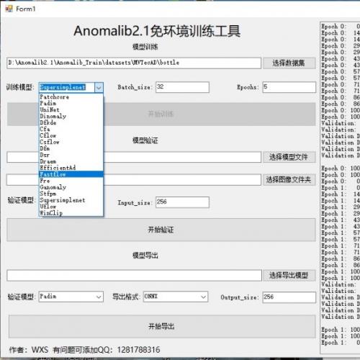Focus the Epochs input field

(x=289, y=87)
